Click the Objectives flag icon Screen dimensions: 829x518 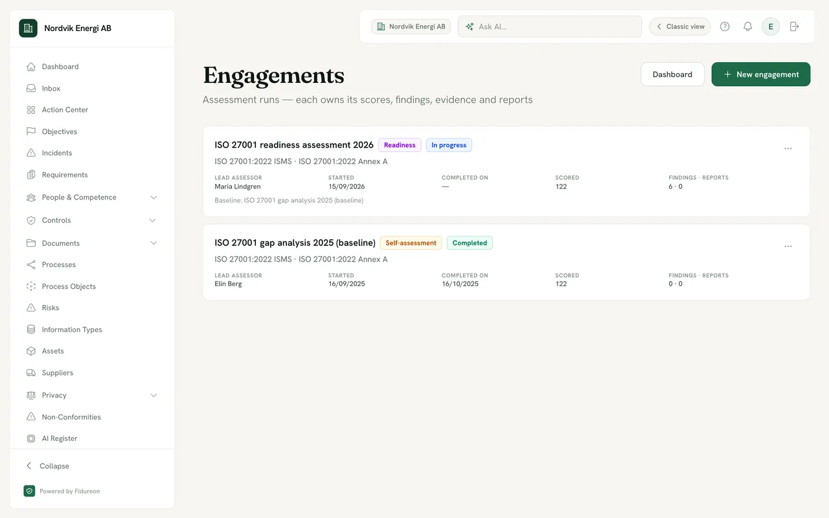pos(30,131)
